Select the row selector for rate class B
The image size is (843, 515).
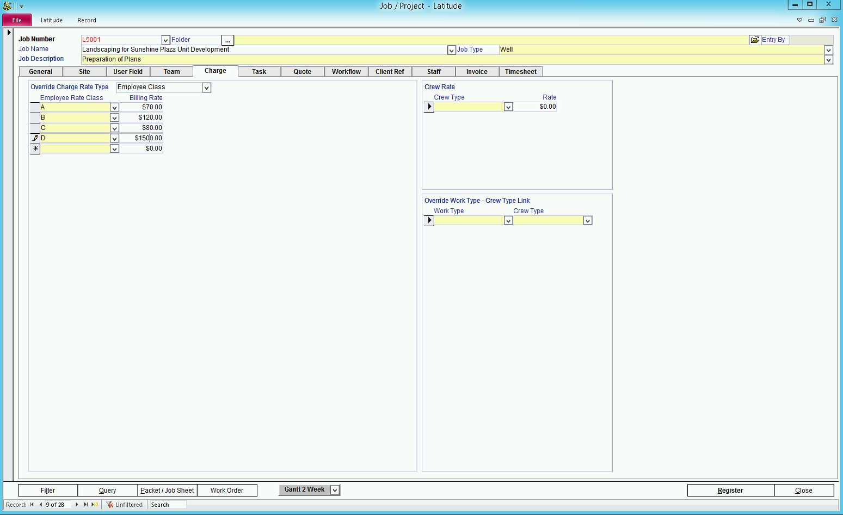point(35,117)
